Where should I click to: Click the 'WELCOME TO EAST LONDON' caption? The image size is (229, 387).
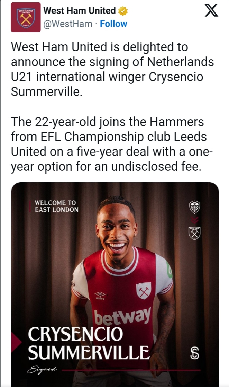tap(56, 206)
